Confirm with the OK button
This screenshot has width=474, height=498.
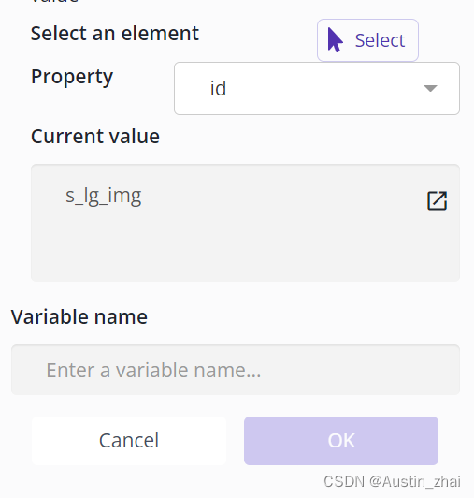point(341,441)
